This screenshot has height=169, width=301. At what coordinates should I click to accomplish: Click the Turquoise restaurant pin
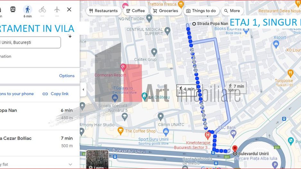(290, 73)
